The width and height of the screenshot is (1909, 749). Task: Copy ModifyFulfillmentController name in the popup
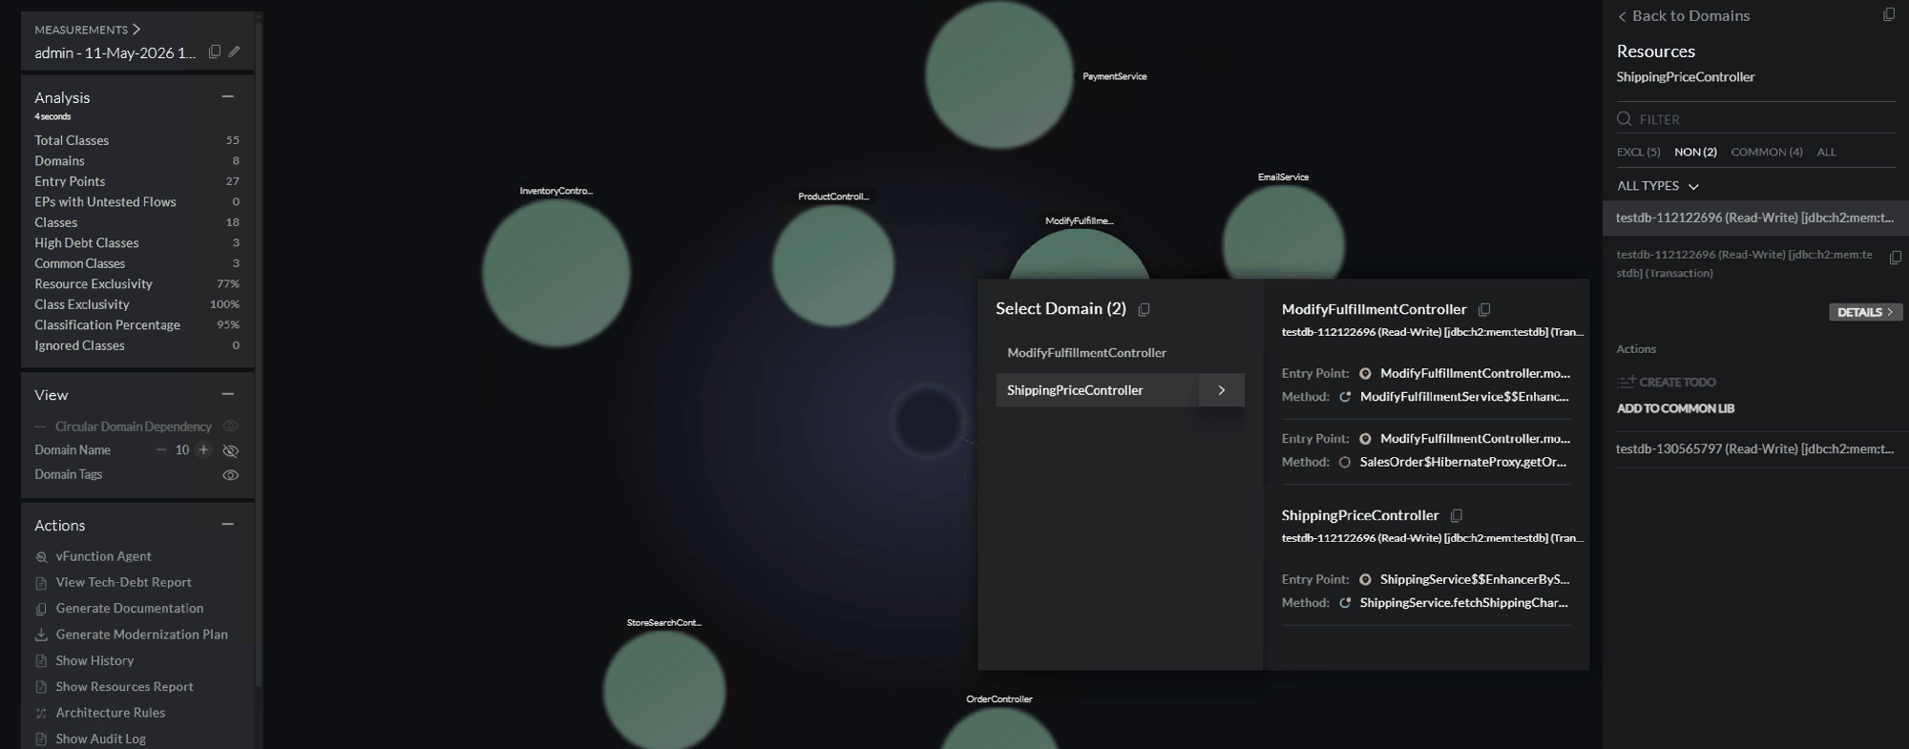click(1484, 309)
